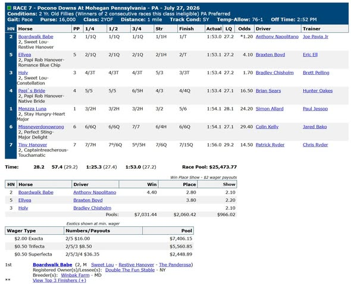Open driver Brian Sears link
351x284 pixels.
coord(268,91)
